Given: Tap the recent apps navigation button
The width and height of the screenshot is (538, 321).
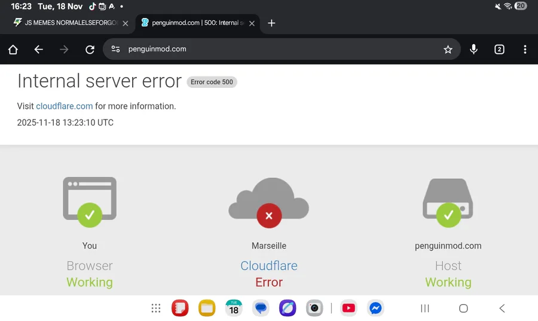Looking at the screenshot, I should click(x=425, y=308).
